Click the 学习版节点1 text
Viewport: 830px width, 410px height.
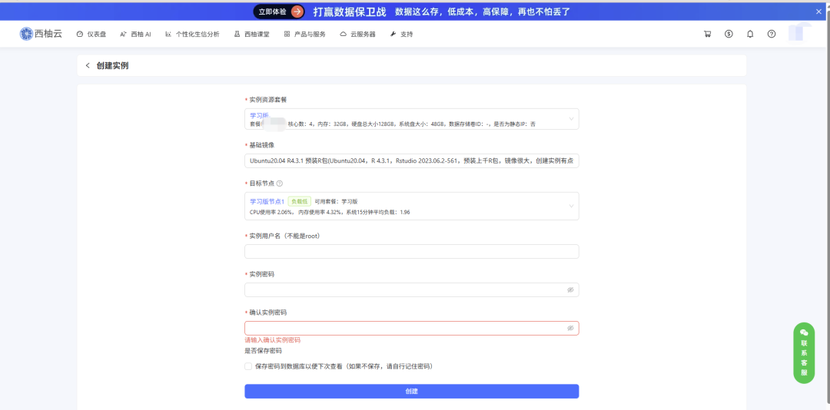(x=267, y=202)
